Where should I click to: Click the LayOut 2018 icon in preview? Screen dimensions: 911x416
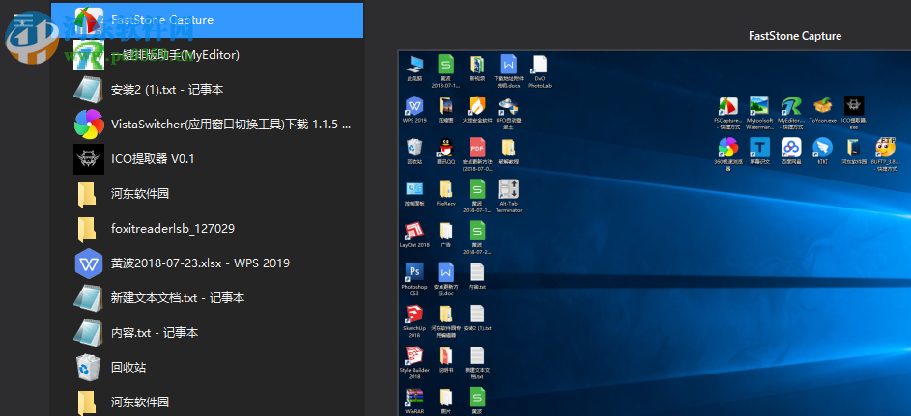414,231
